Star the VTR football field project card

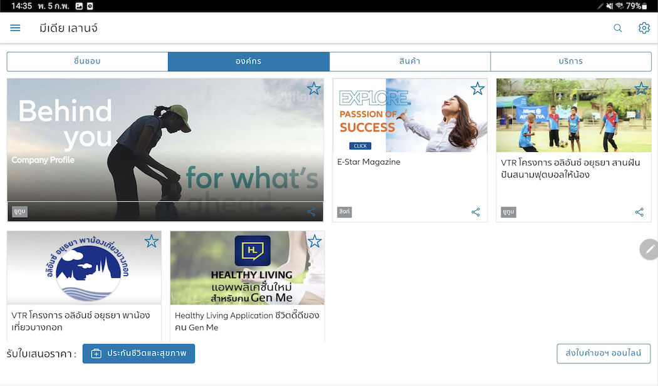click(x=641, y=88)
